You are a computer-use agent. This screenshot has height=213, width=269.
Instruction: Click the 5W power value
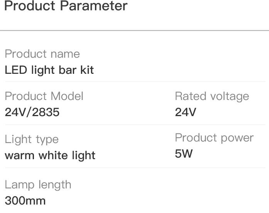pos(184,153)
